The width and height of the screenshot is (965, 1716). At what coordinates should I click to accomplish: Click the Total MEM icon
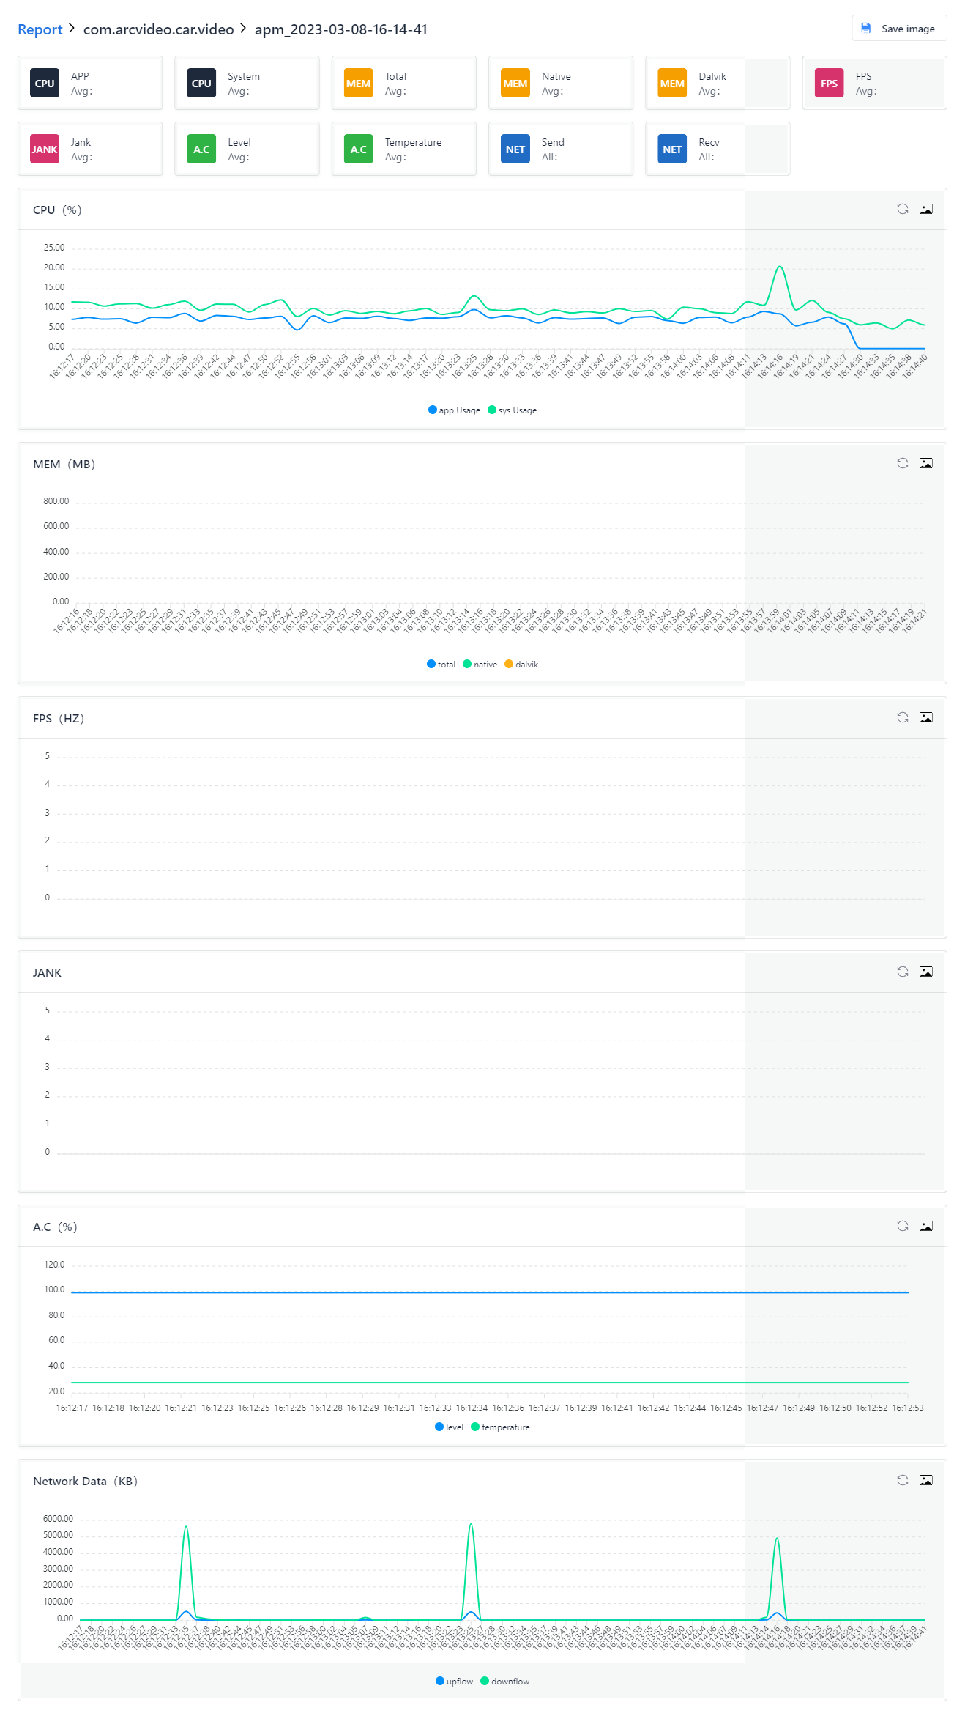coord(359,84)
